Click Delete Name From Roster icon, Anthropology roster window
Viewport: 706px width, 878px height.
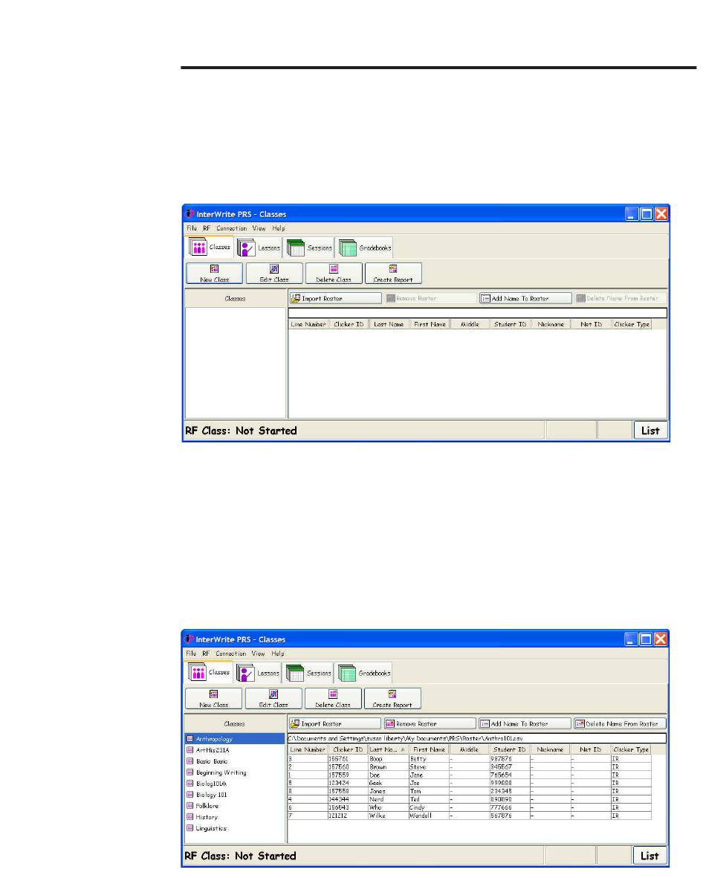click(580, 724)
